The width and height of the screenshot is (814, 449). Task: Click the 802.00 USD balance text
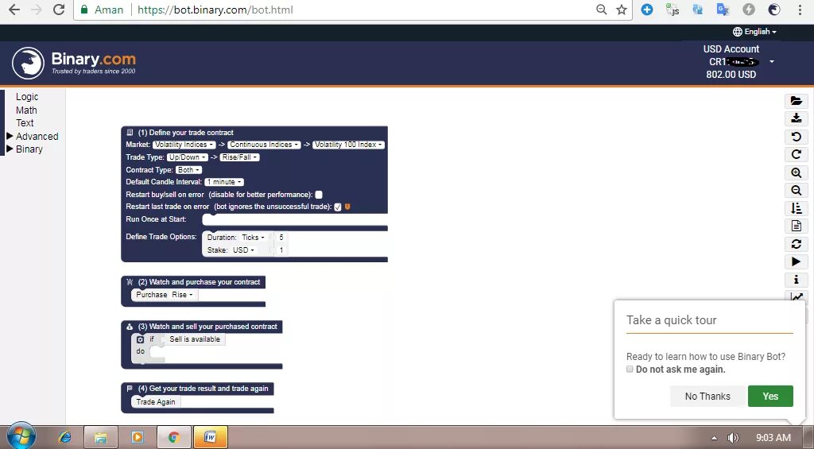click(x=731, y=74)
